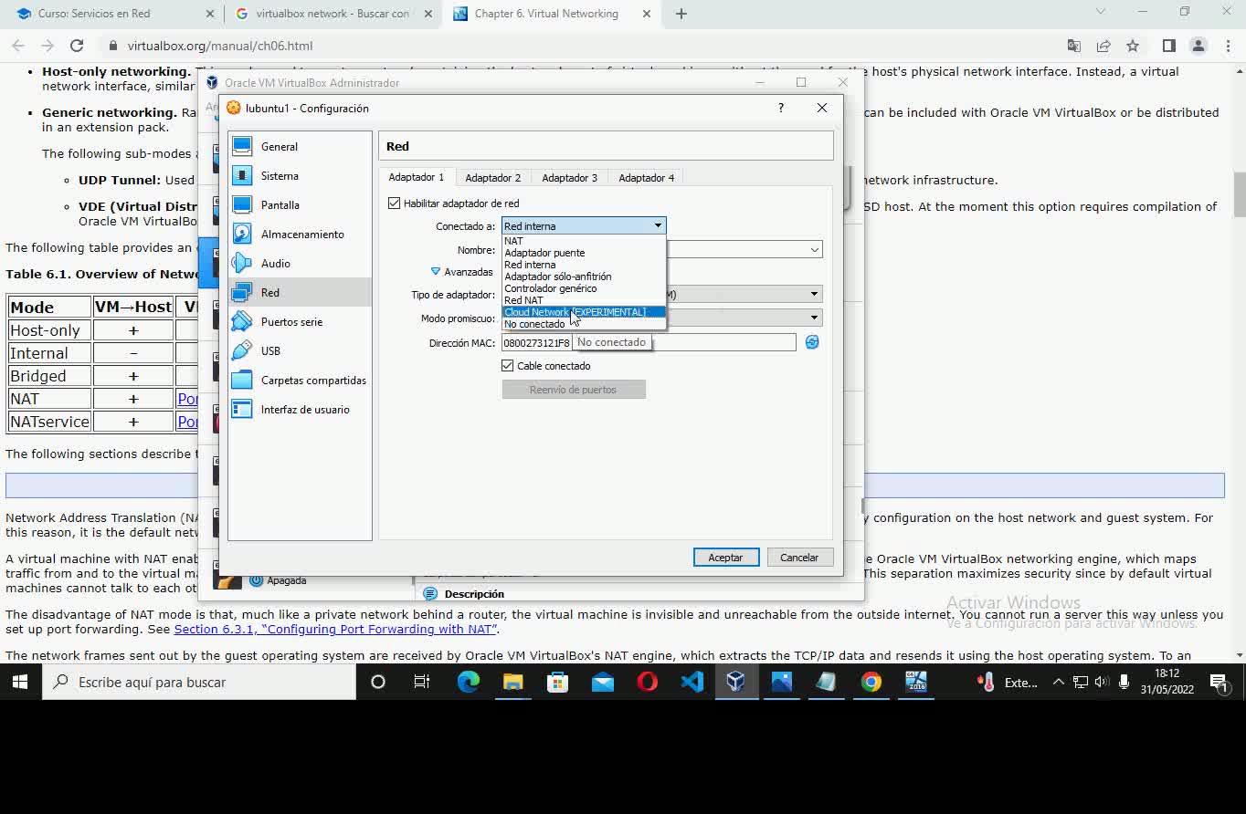This screenshot has height=814, width=1246.
Task: Select the Sistema settings icon
Action: point(242,175)
